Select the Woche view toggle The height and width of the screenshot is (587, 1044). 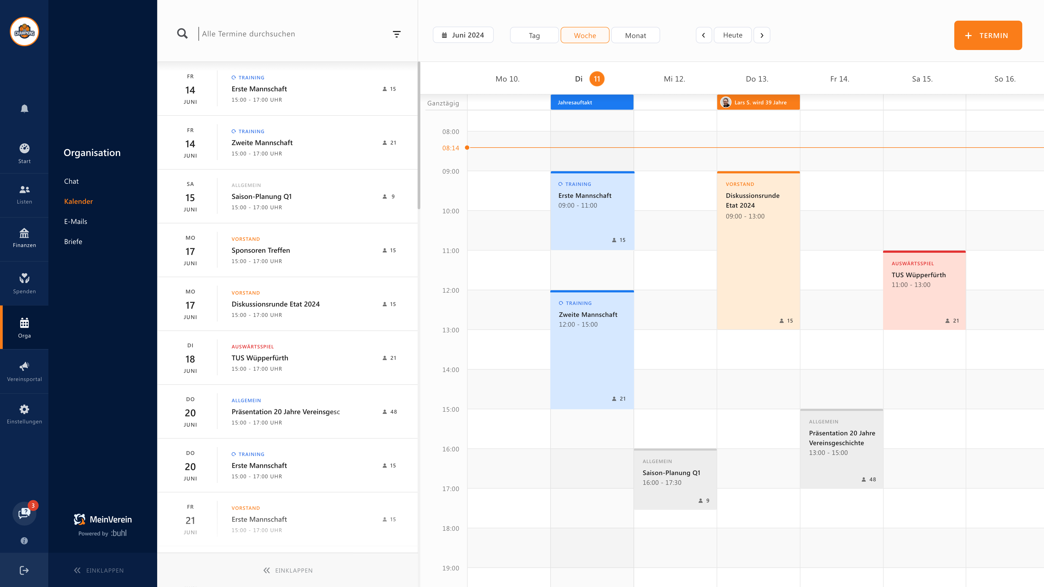click(x=585, y=35)
